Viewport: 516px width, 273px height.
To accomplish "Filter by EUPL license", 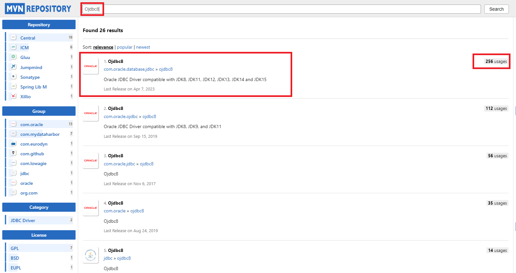I will 16,268.
